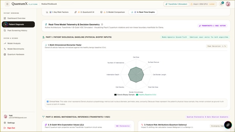Click the Yuki profile avatar in sidebar

6,117
